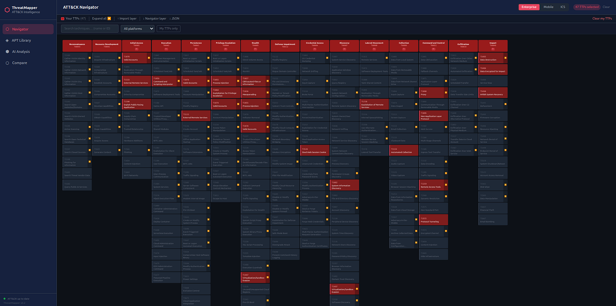Click orange icon on T1591 Gather Victim Org Information
The width and height of the screenshot is (616, 306).
pyautogui.click(x=90, y=81)
